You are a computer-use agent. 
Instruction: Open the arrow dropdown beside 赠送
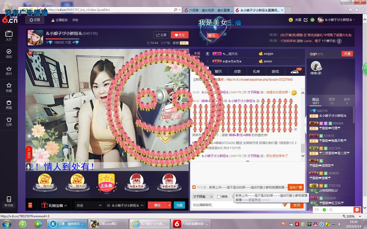tap(169, 205)
